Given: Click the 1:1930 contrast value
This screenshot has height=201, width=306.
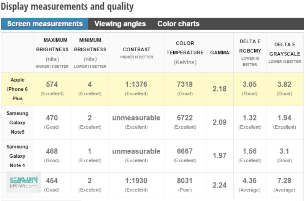Looking at the screenshot, I should [x=136, y=181].
